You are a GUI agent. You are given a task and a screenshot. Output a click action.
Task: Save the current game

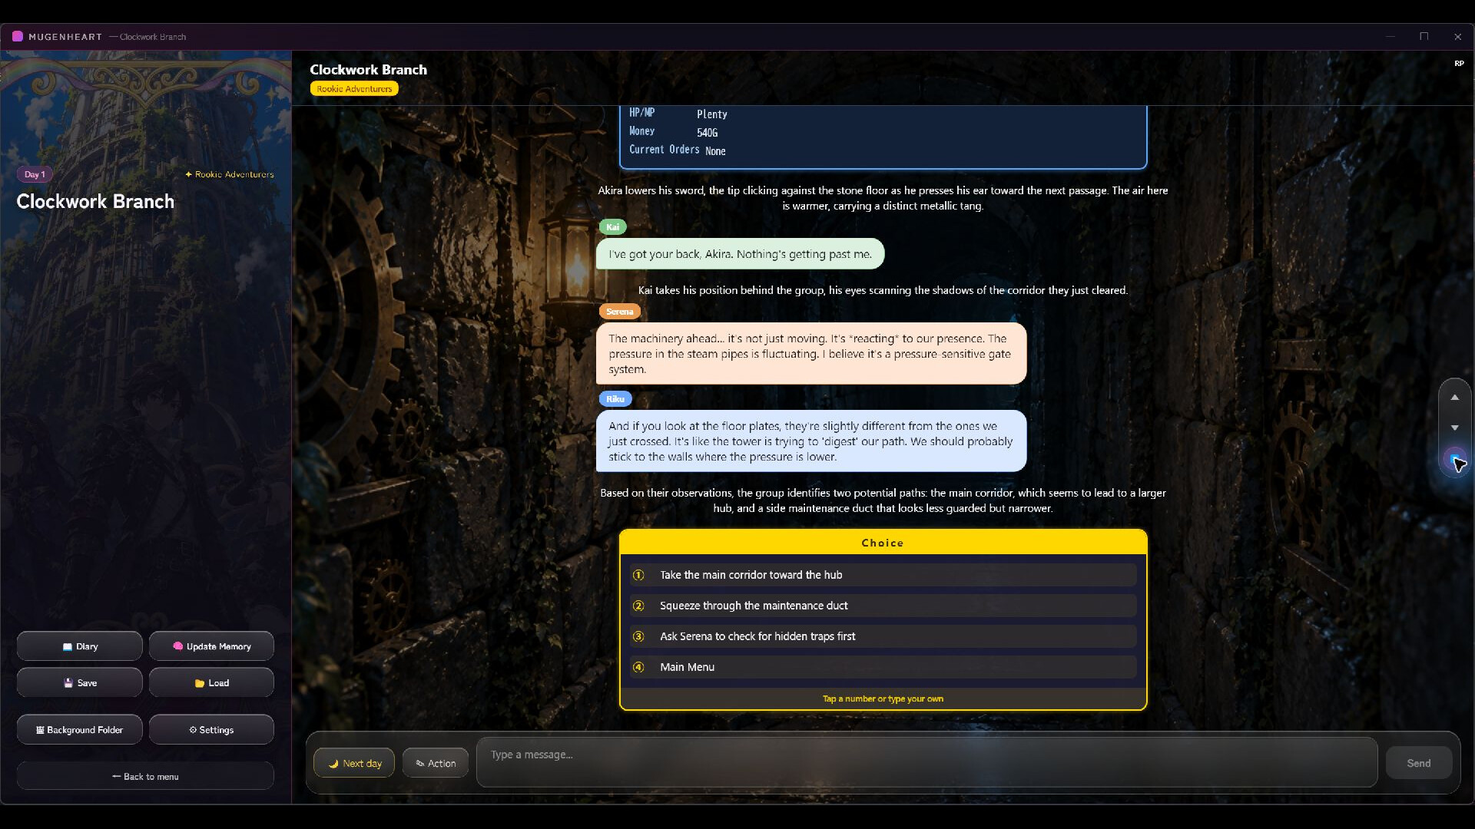tap(80, 682)
